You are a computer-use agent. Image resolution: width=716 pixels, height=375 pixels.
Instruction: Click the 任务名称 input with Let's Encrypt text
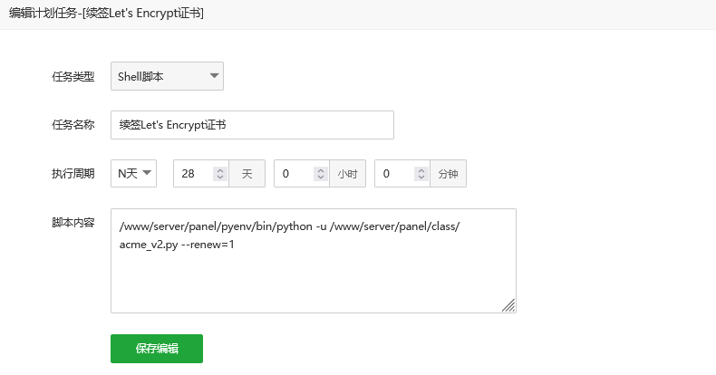(252, 124)
